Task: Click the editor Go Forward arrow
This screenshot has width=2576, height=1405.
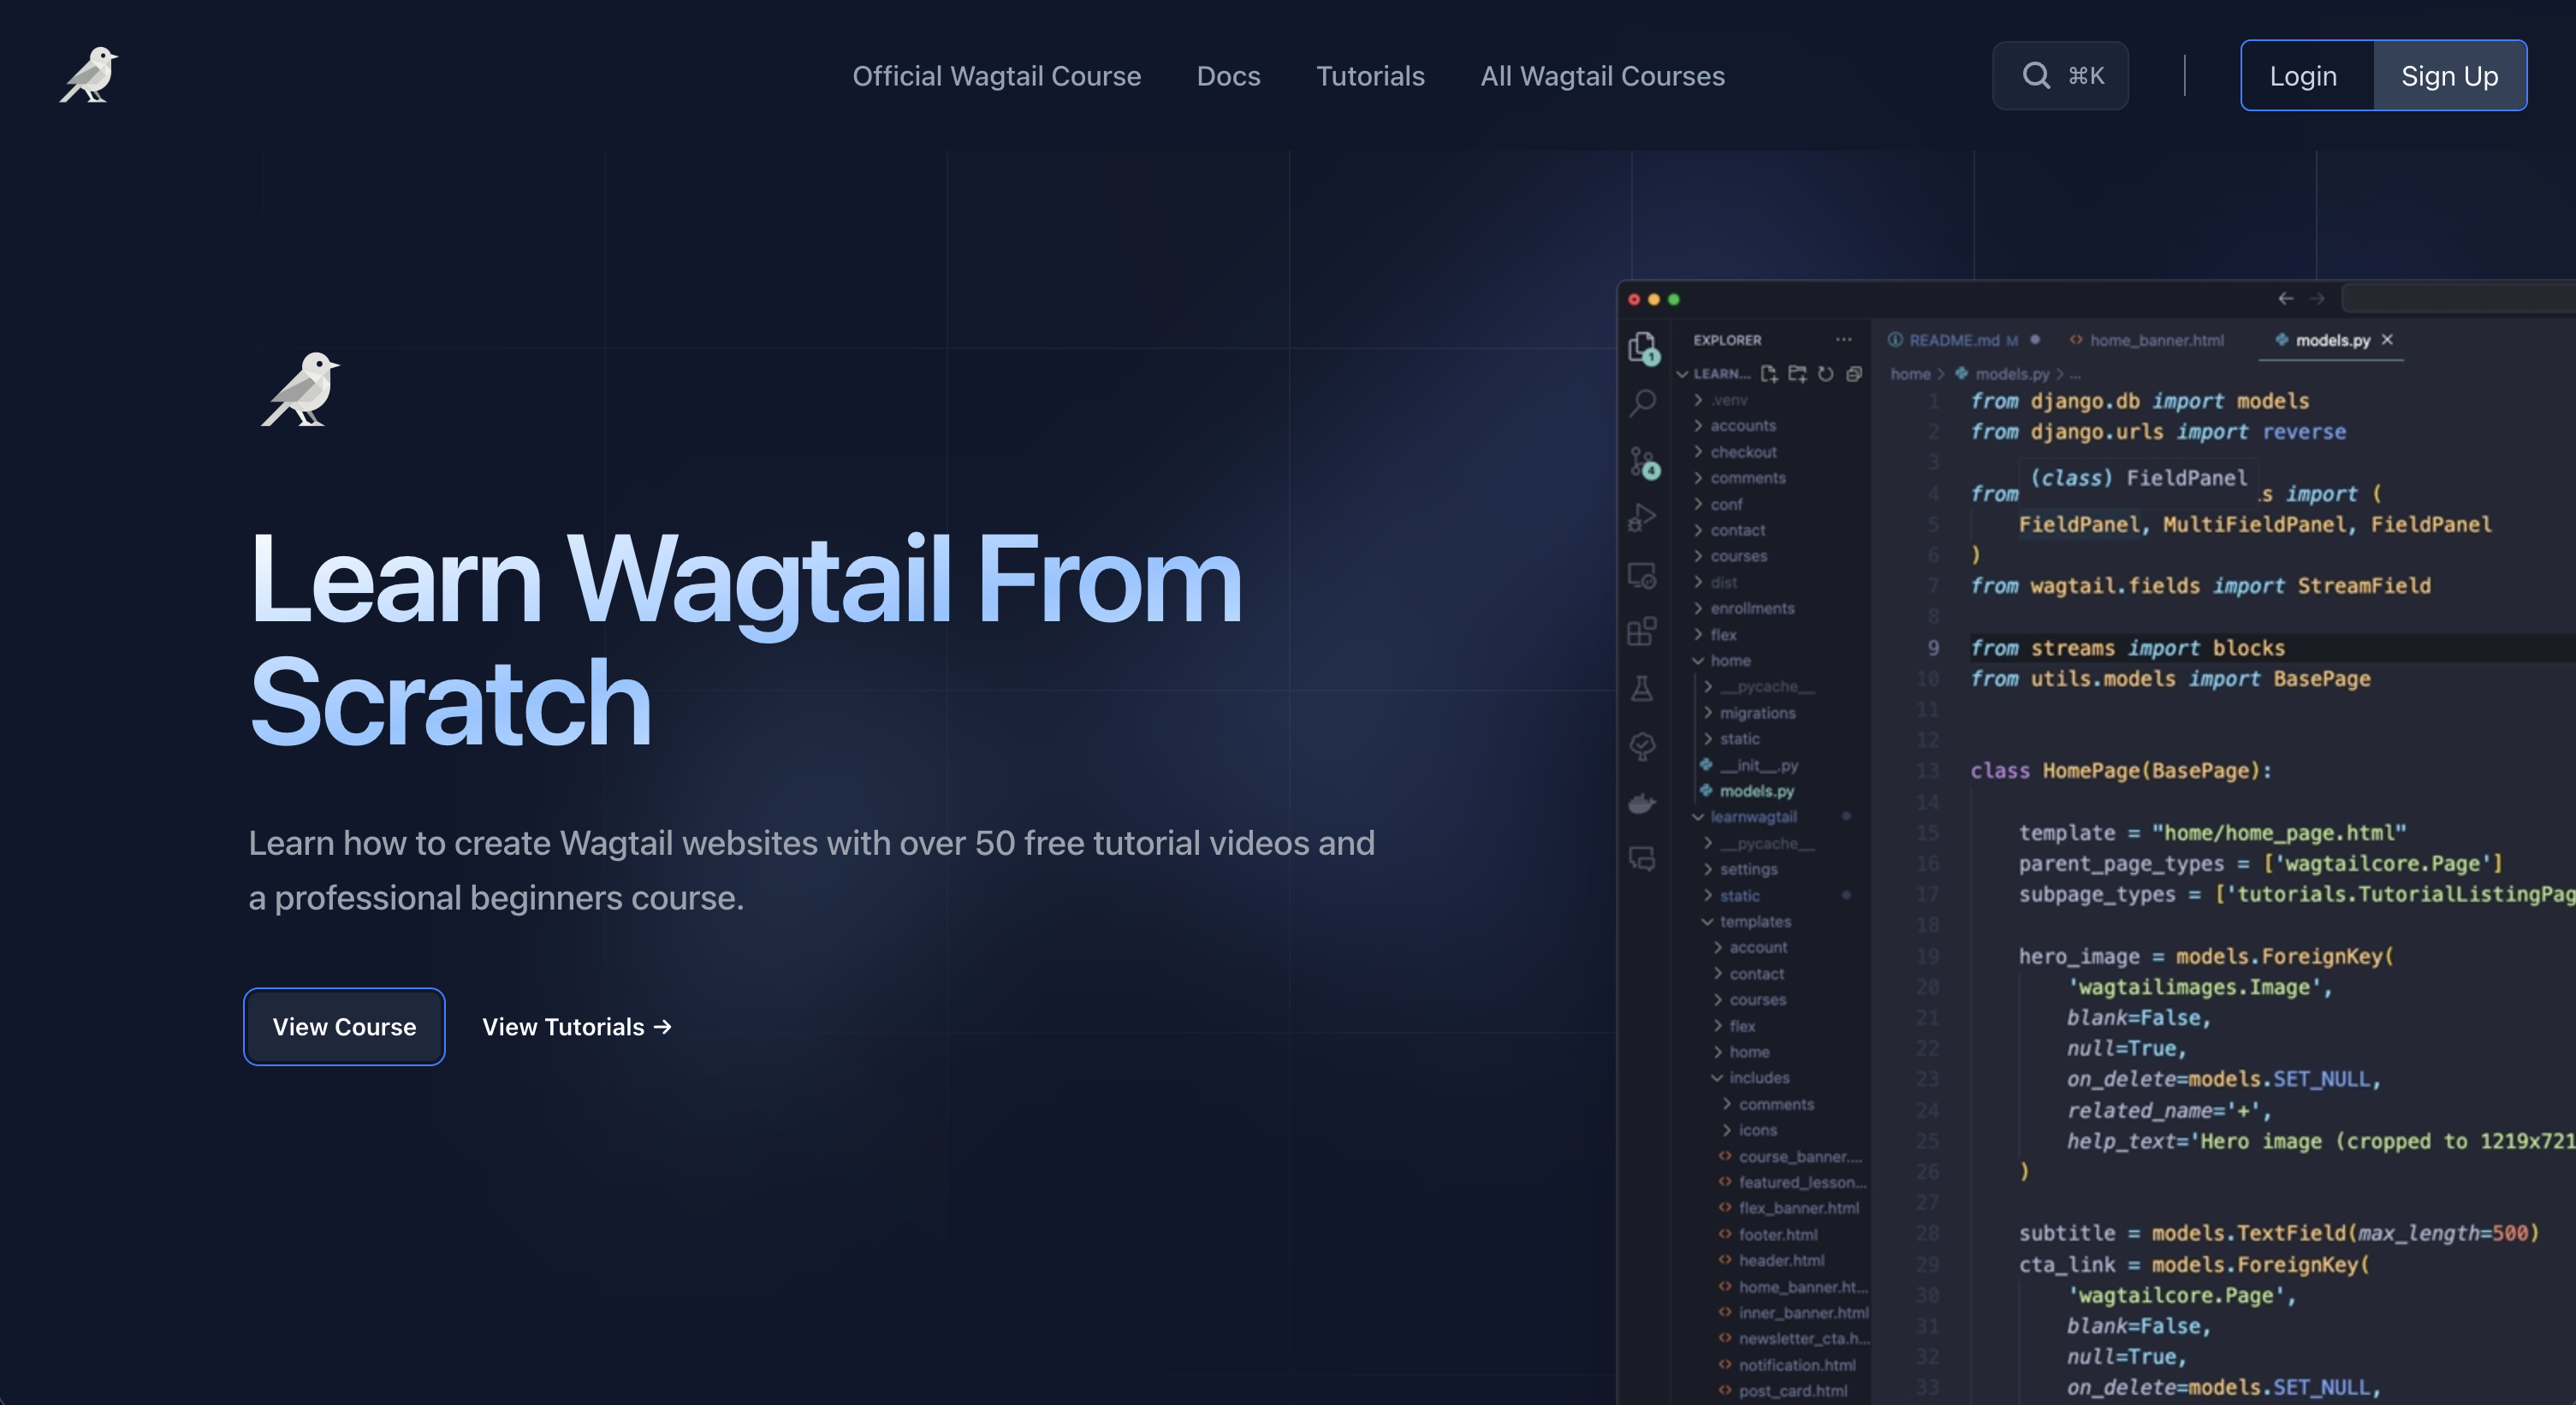Action: click(2317, 299)
